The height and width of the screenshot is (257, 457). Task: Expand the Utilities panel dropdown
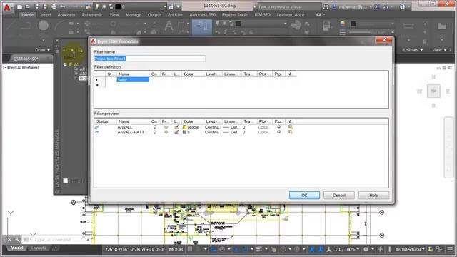tap(413, 50)
